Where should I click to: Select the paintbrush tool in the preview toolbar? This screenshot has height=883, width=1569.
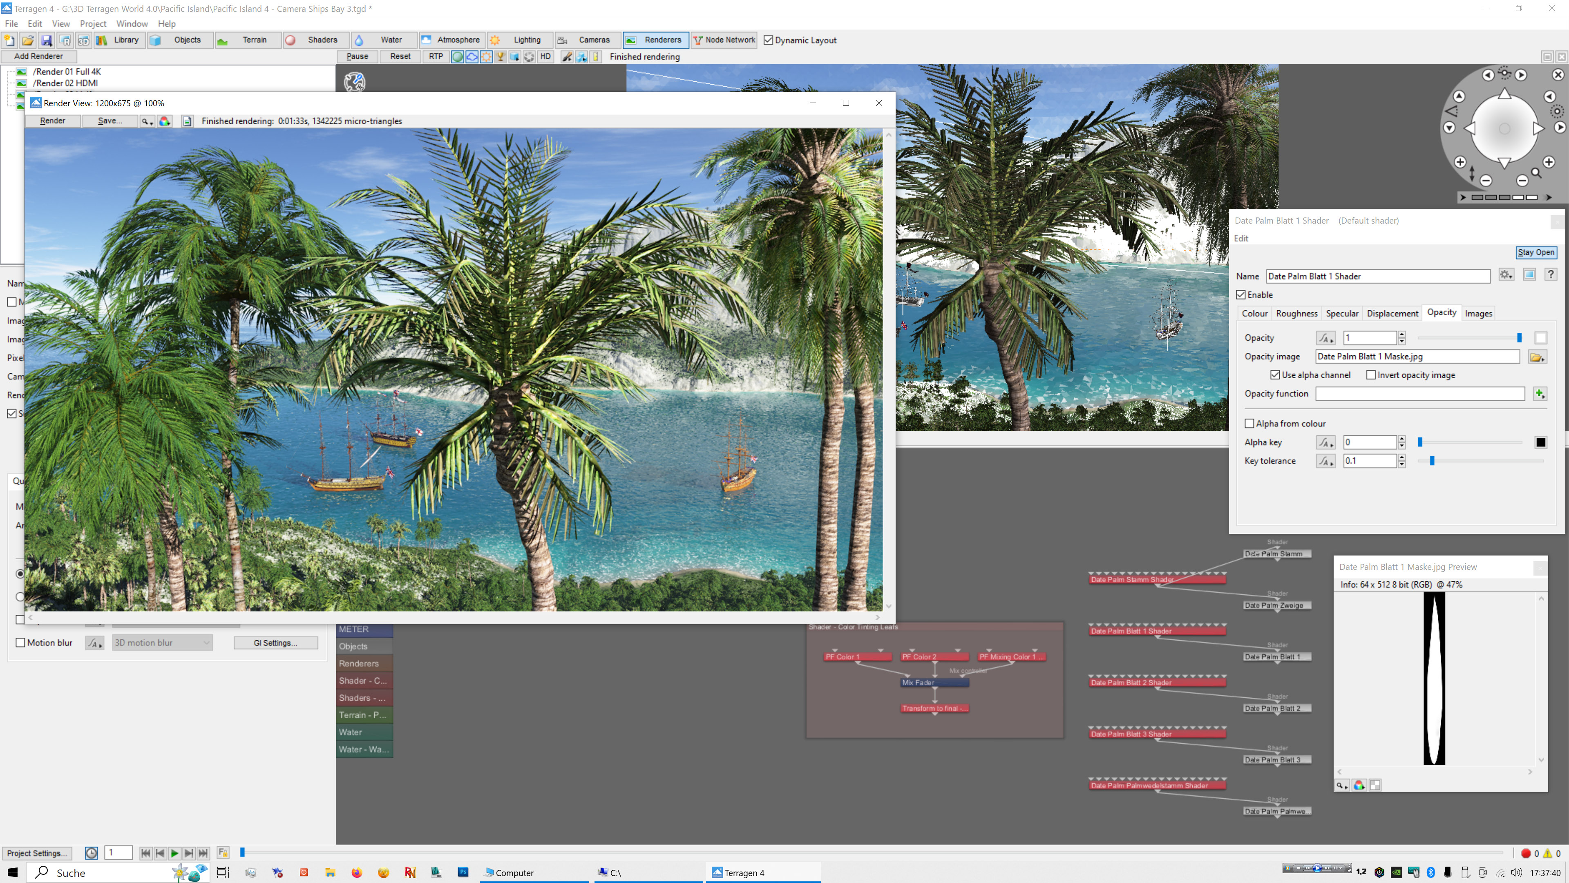tap(567, 57)
